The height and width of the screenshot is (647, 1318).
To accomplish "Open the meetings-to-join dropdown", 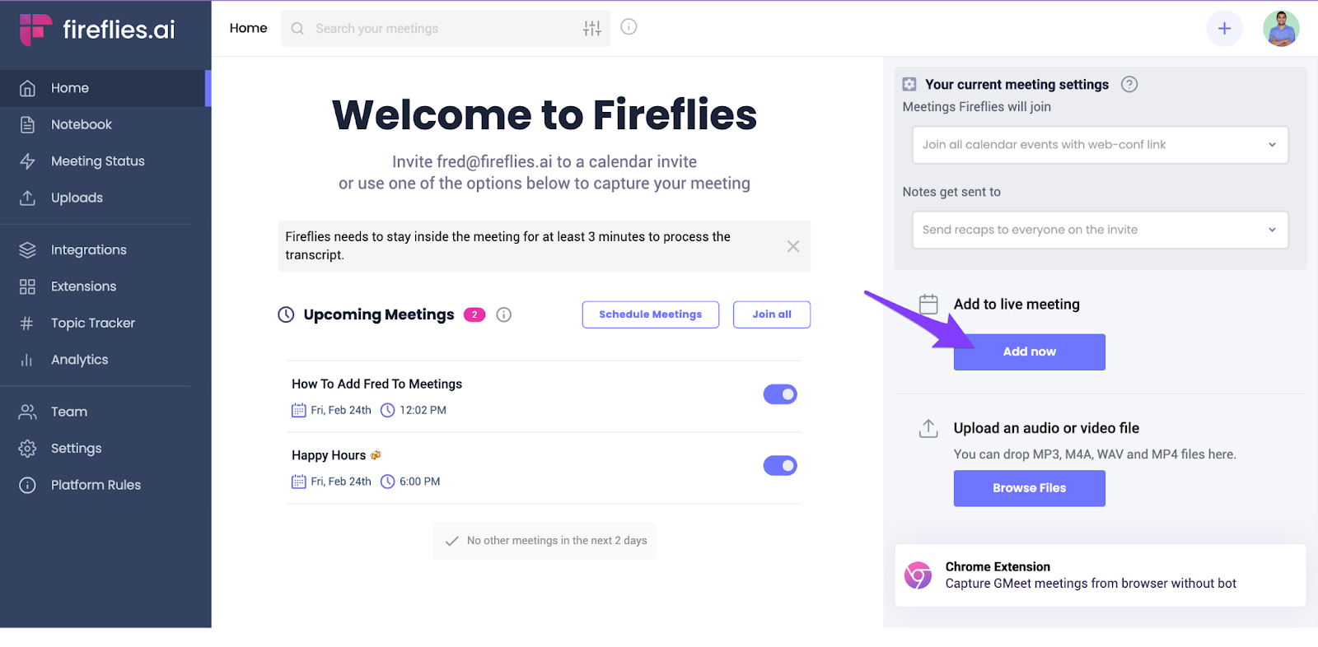I will (x=1099, y=144).
